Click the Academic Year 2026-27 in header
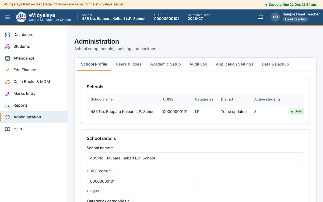 [199, 17]
